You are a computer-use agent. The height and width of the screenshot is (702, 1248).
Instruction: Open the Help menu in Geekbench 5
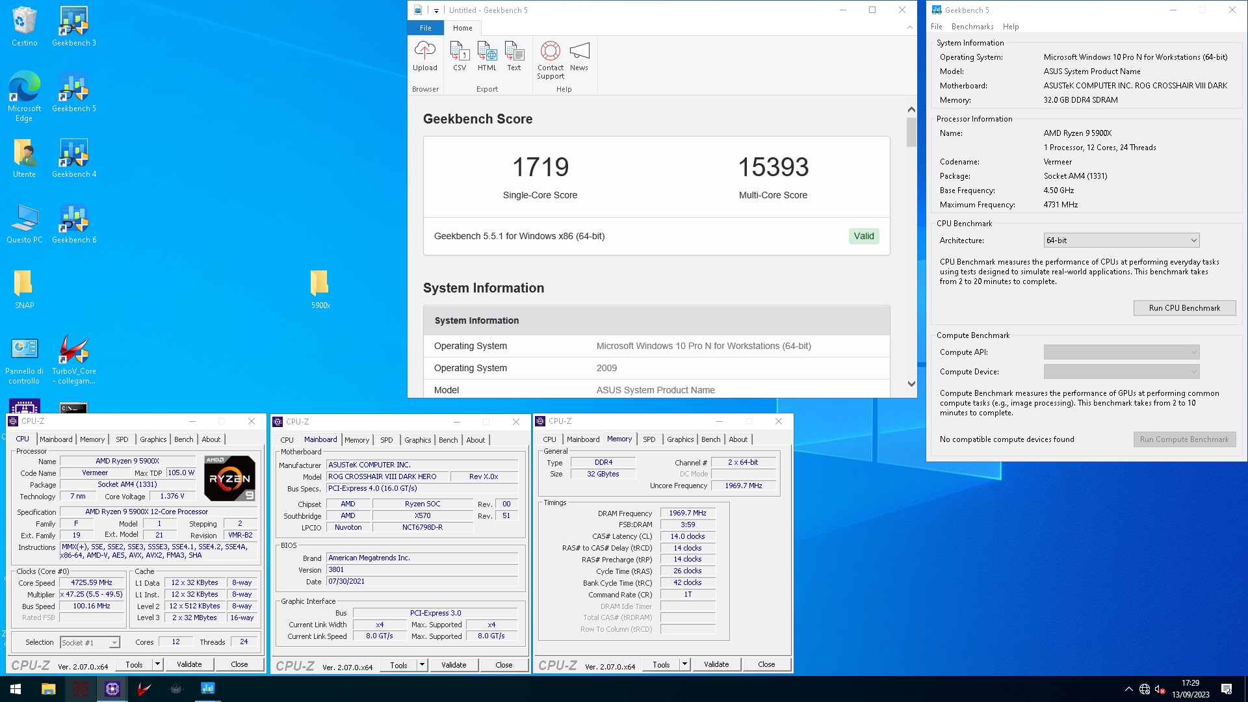[x=1011, y=27]
